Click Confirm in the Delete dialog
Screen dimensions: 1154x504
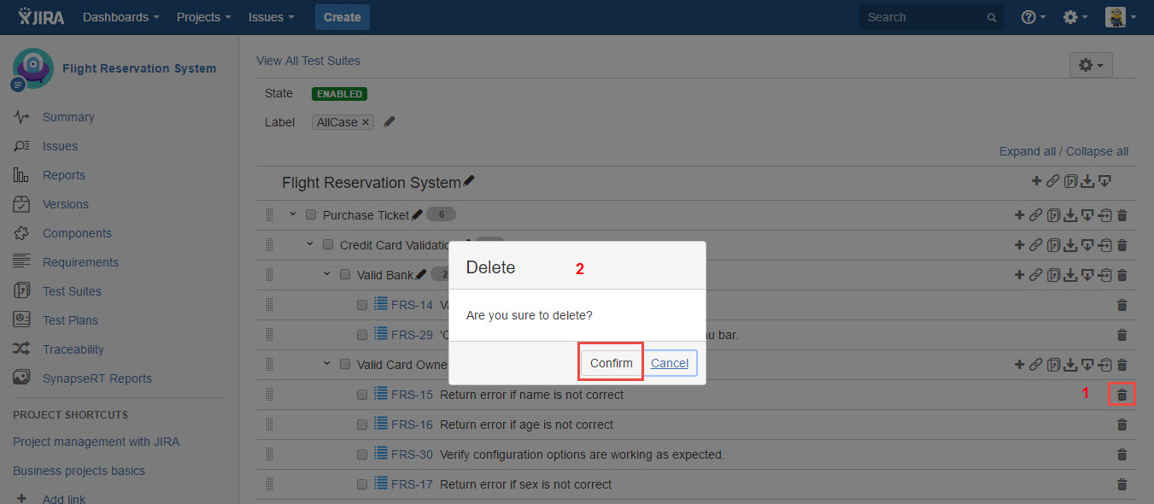point(611,363)
